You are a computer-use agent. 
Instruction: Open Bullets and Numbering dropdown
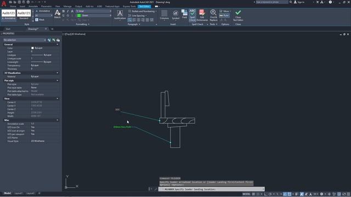[143, 11]
